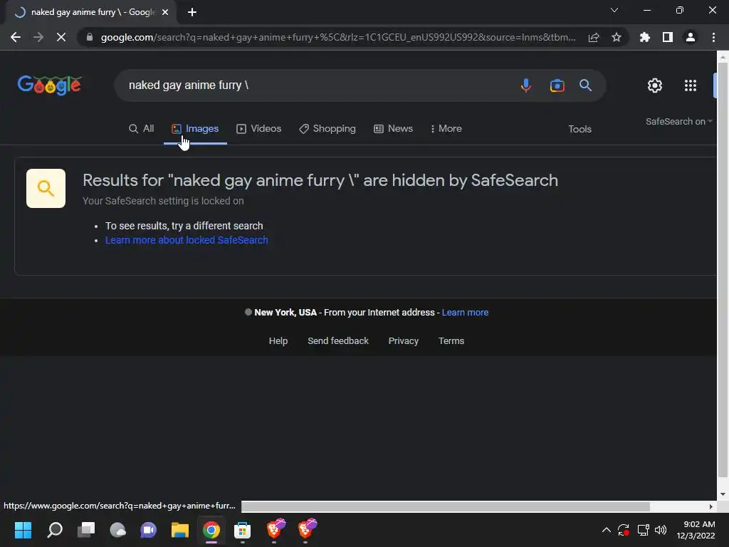Launch the Teams chat taskbar icon
Image resolution: width=729 pixels, height=547 pixels.
coord(148,530)
